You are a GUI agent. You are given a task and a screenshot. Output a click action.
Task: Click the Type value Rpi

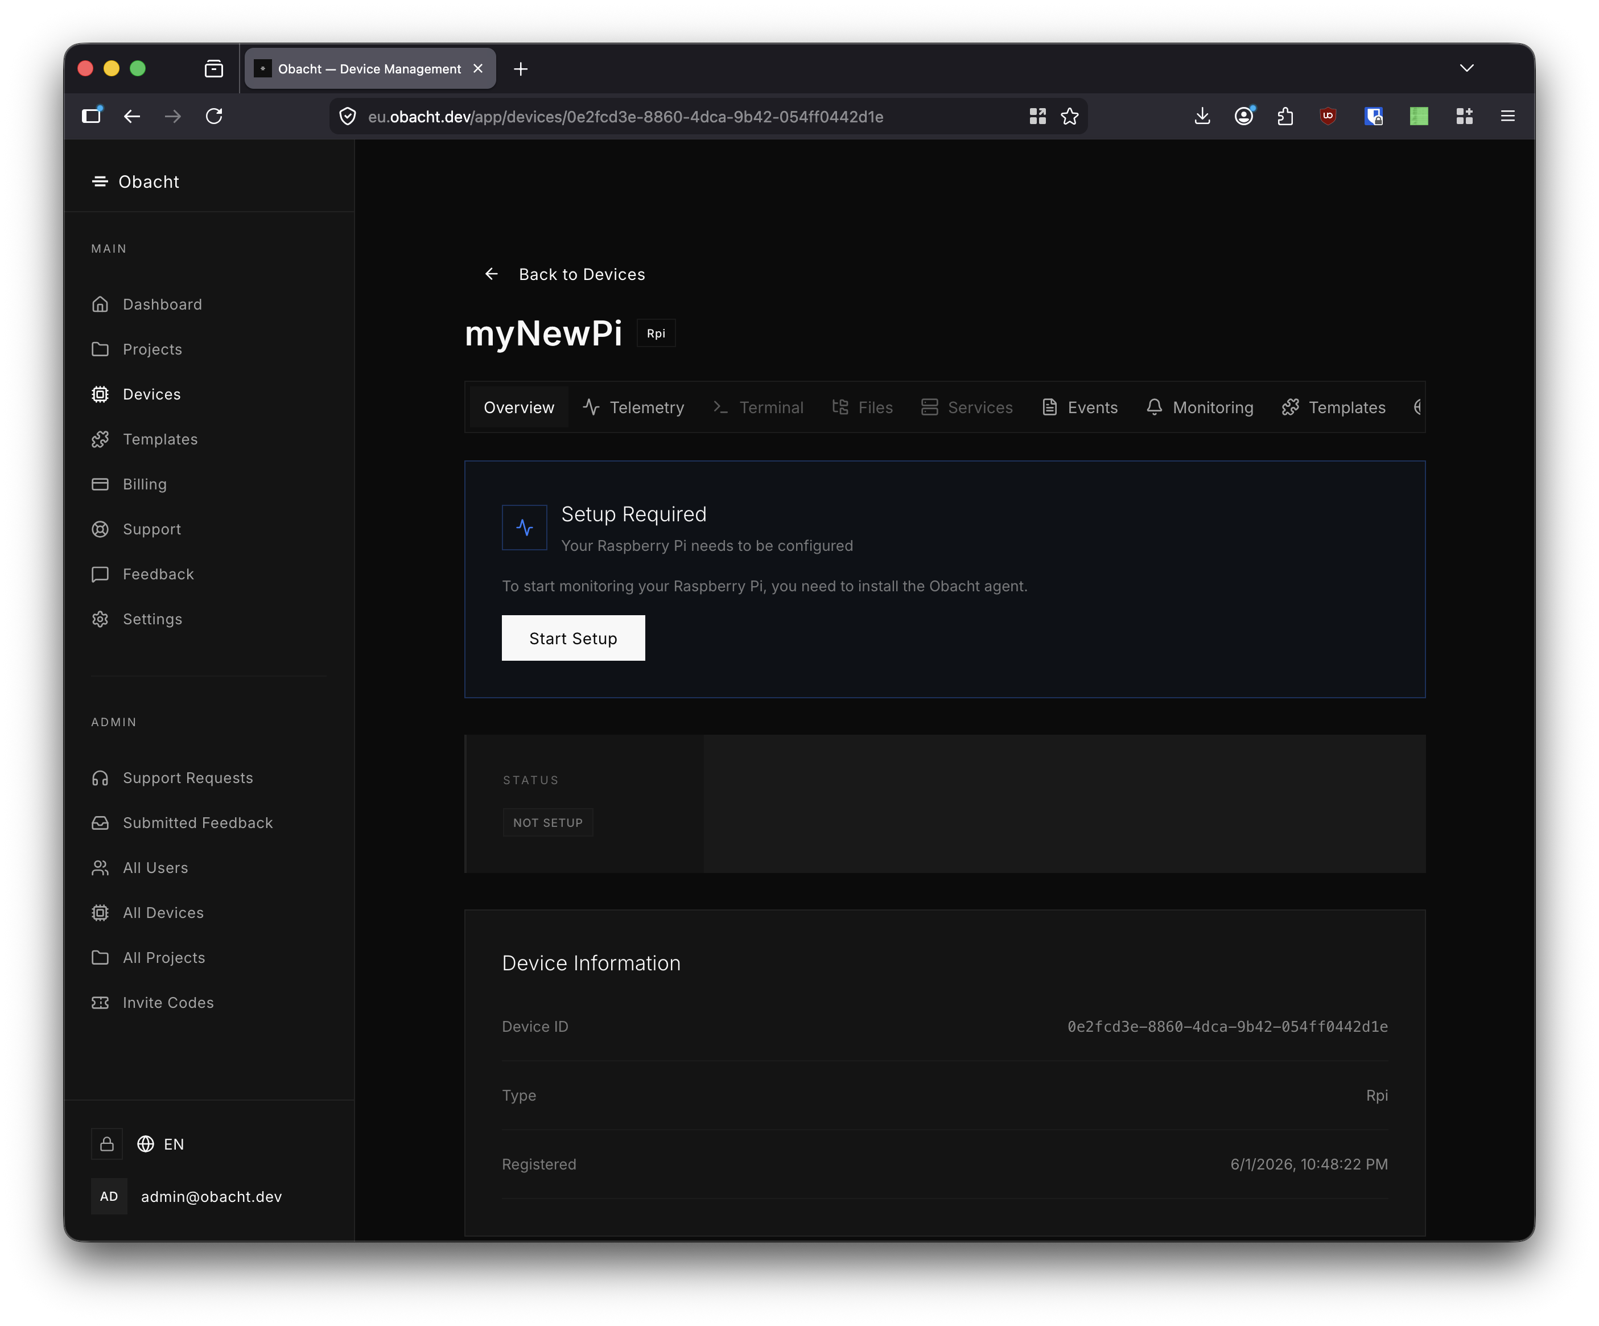pyautogui.click(x=1377, y=1095)
